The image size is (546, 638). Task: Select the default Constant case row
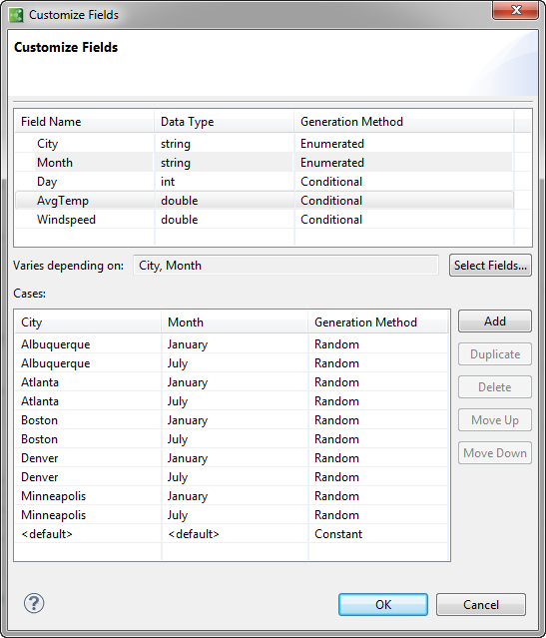[232, 534]
